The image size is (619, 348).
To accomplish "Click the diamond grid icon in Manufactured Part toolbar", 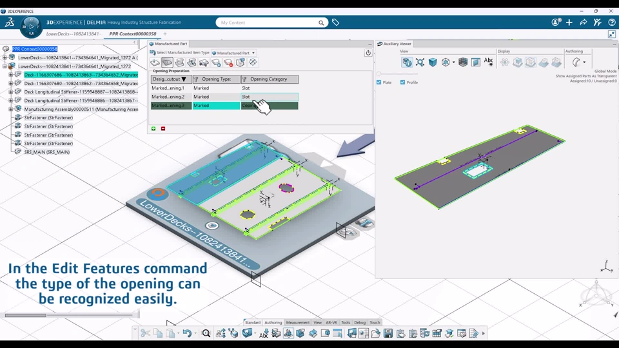I will (253, 63).
